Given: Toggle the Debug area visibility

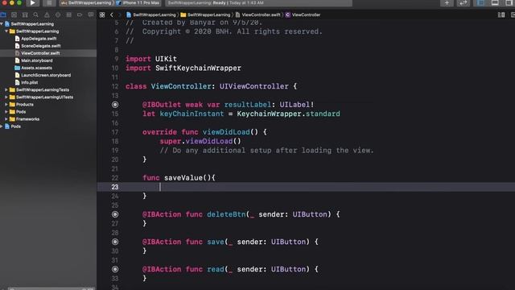Looking at the screenshot, I should coord(495,2).
